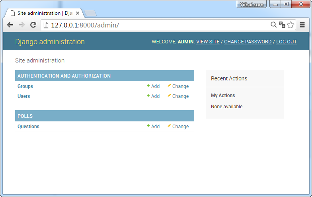The height and width of the screenshot is (197, 312).
Task: Click the browser back arrow
Action: (x=10, y=25)
